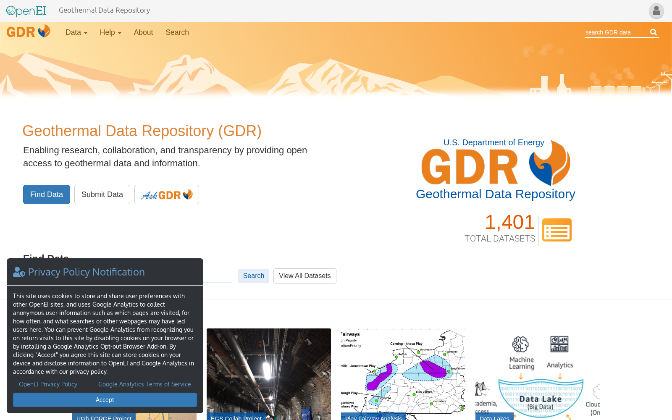The image size is (672, 420).
Task: Open the OpenEI Privacy Policy link
Action: 48,384
